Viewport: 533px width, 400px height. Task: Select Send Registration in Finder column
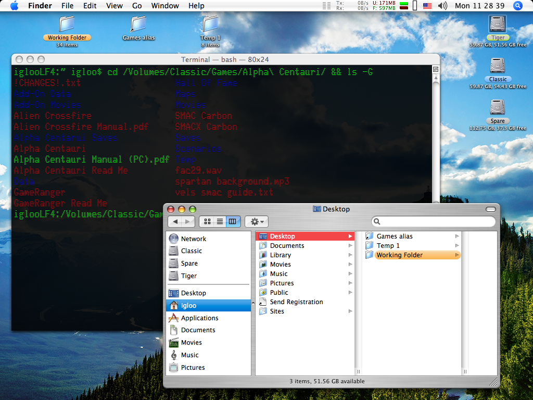tap(296, 302)
